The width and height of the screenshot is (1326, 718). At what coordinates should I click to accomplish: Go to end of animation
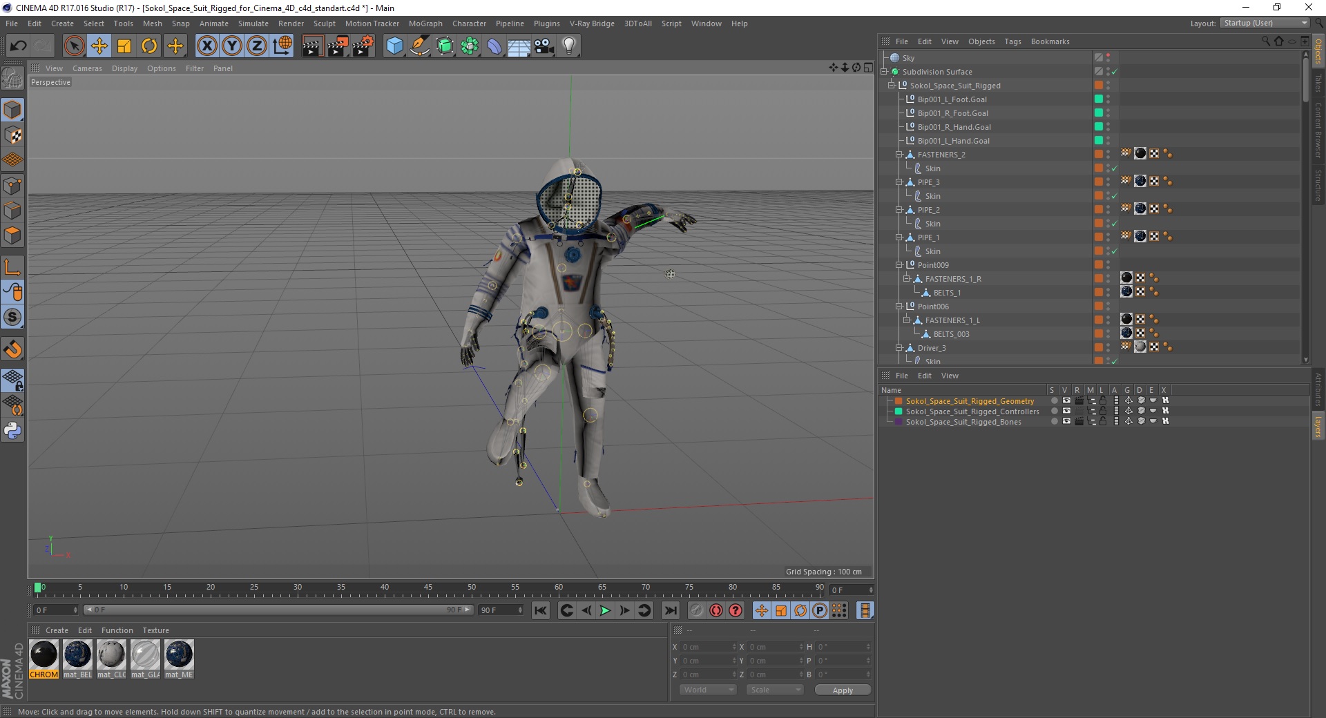tap(670, 610)
